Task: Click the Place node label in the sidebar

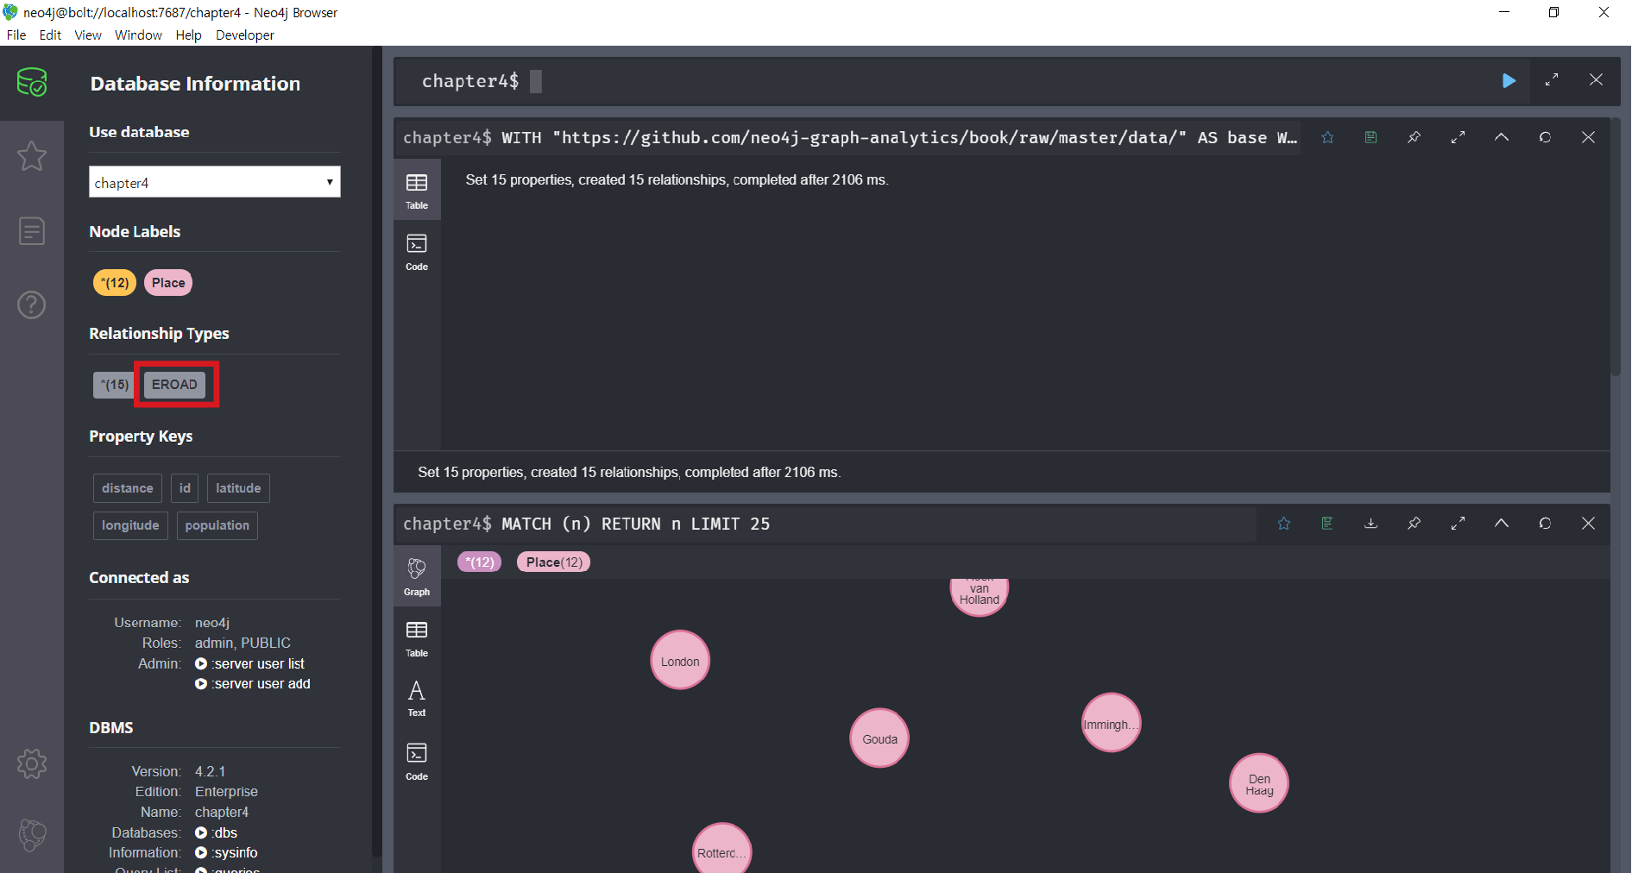Action: click(168, 282)
